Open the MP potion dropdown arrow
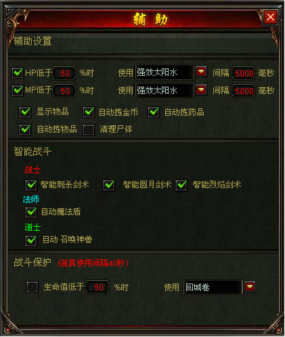Image resolution: width=285 pixels, height=337 pixels. pyautogui.click(x=201, y=89)
